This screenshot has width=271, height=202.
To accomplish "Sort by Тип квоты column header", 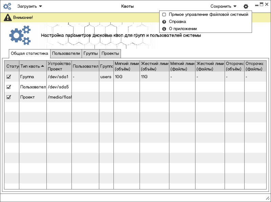I will pos(33,66).
